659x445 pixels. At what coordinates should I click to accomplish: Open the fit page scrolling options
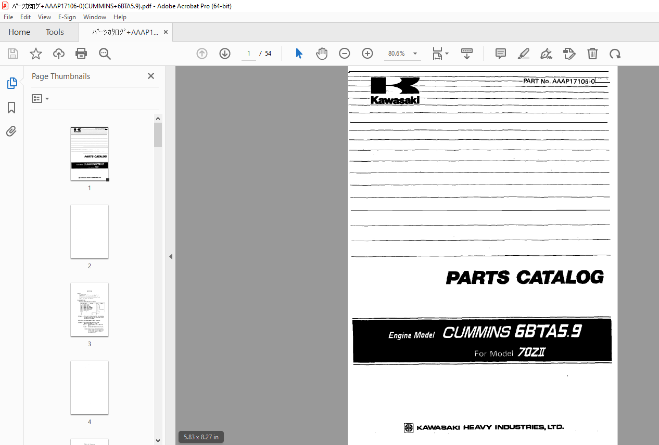440,54
